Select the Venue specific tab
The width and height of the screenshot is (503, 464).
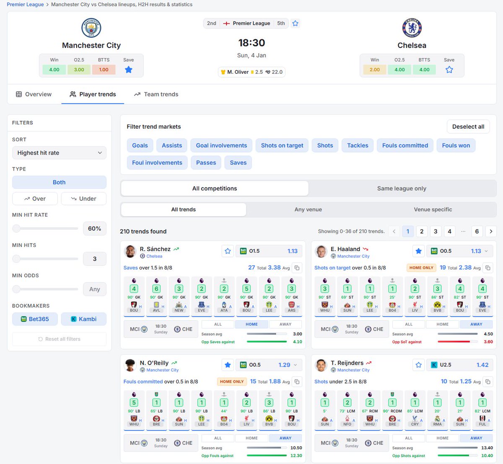[x=433, y=210]
